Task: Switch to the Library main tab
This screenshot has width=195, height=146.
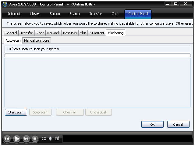Action: click(x=35, y=14)
